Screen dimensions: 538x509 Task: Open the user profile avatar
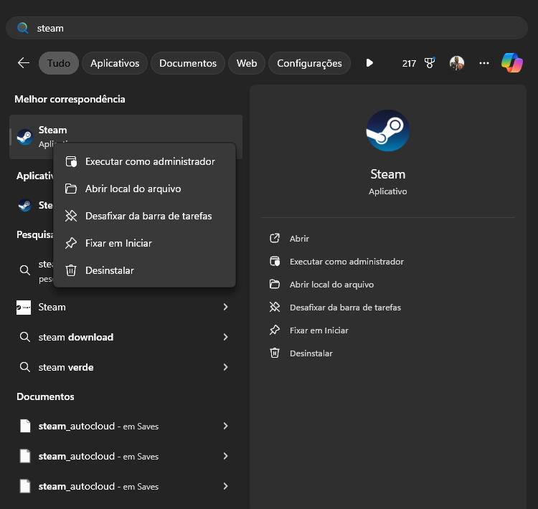(457, 63)
